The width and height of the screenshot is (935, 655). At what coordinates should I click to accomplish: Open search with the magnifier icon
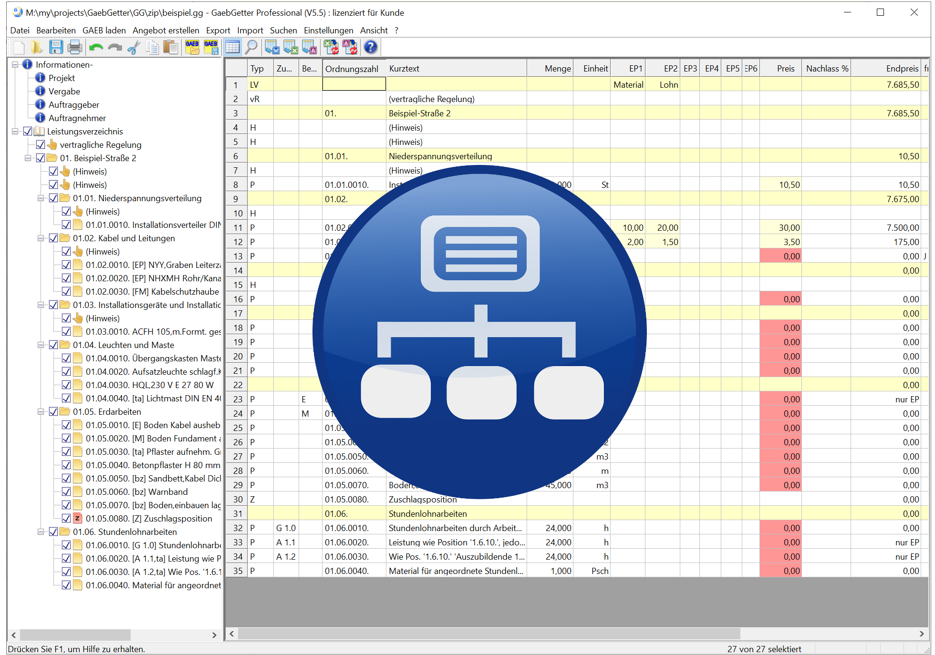point(251,47)
